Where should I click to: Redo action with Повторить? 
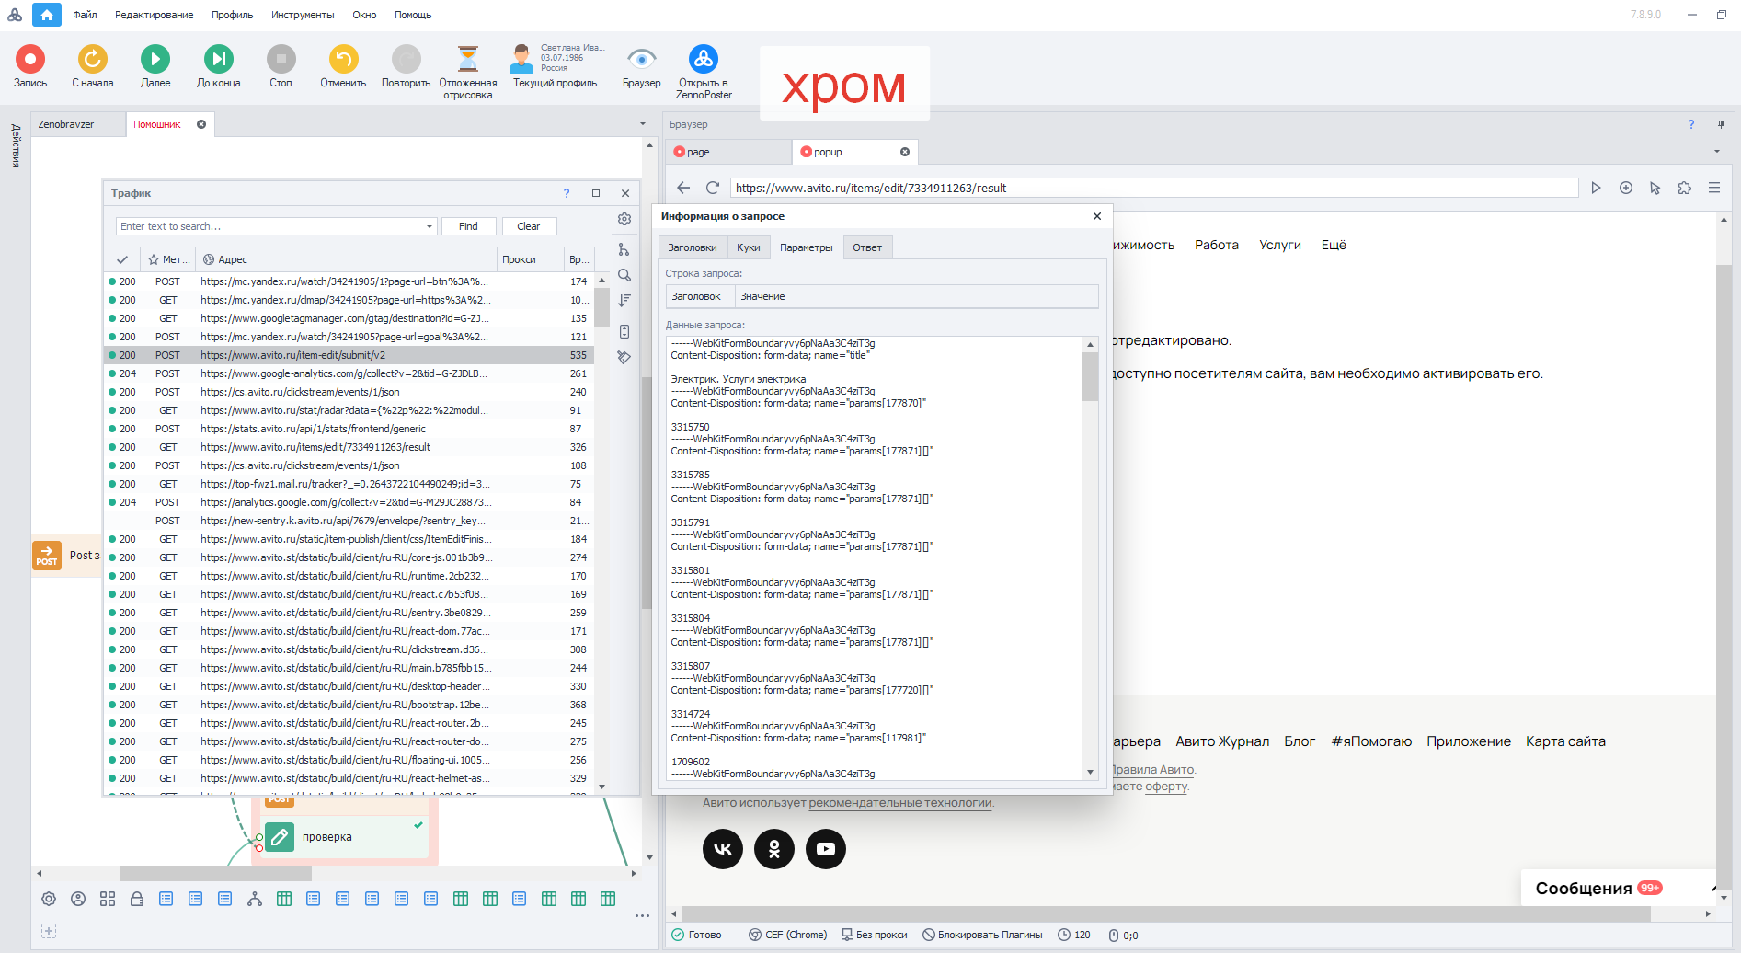tap(406, 66)
